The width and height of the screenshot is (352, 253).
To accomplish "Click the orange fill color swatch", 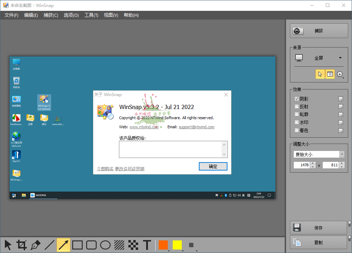I will coord(163,244).
